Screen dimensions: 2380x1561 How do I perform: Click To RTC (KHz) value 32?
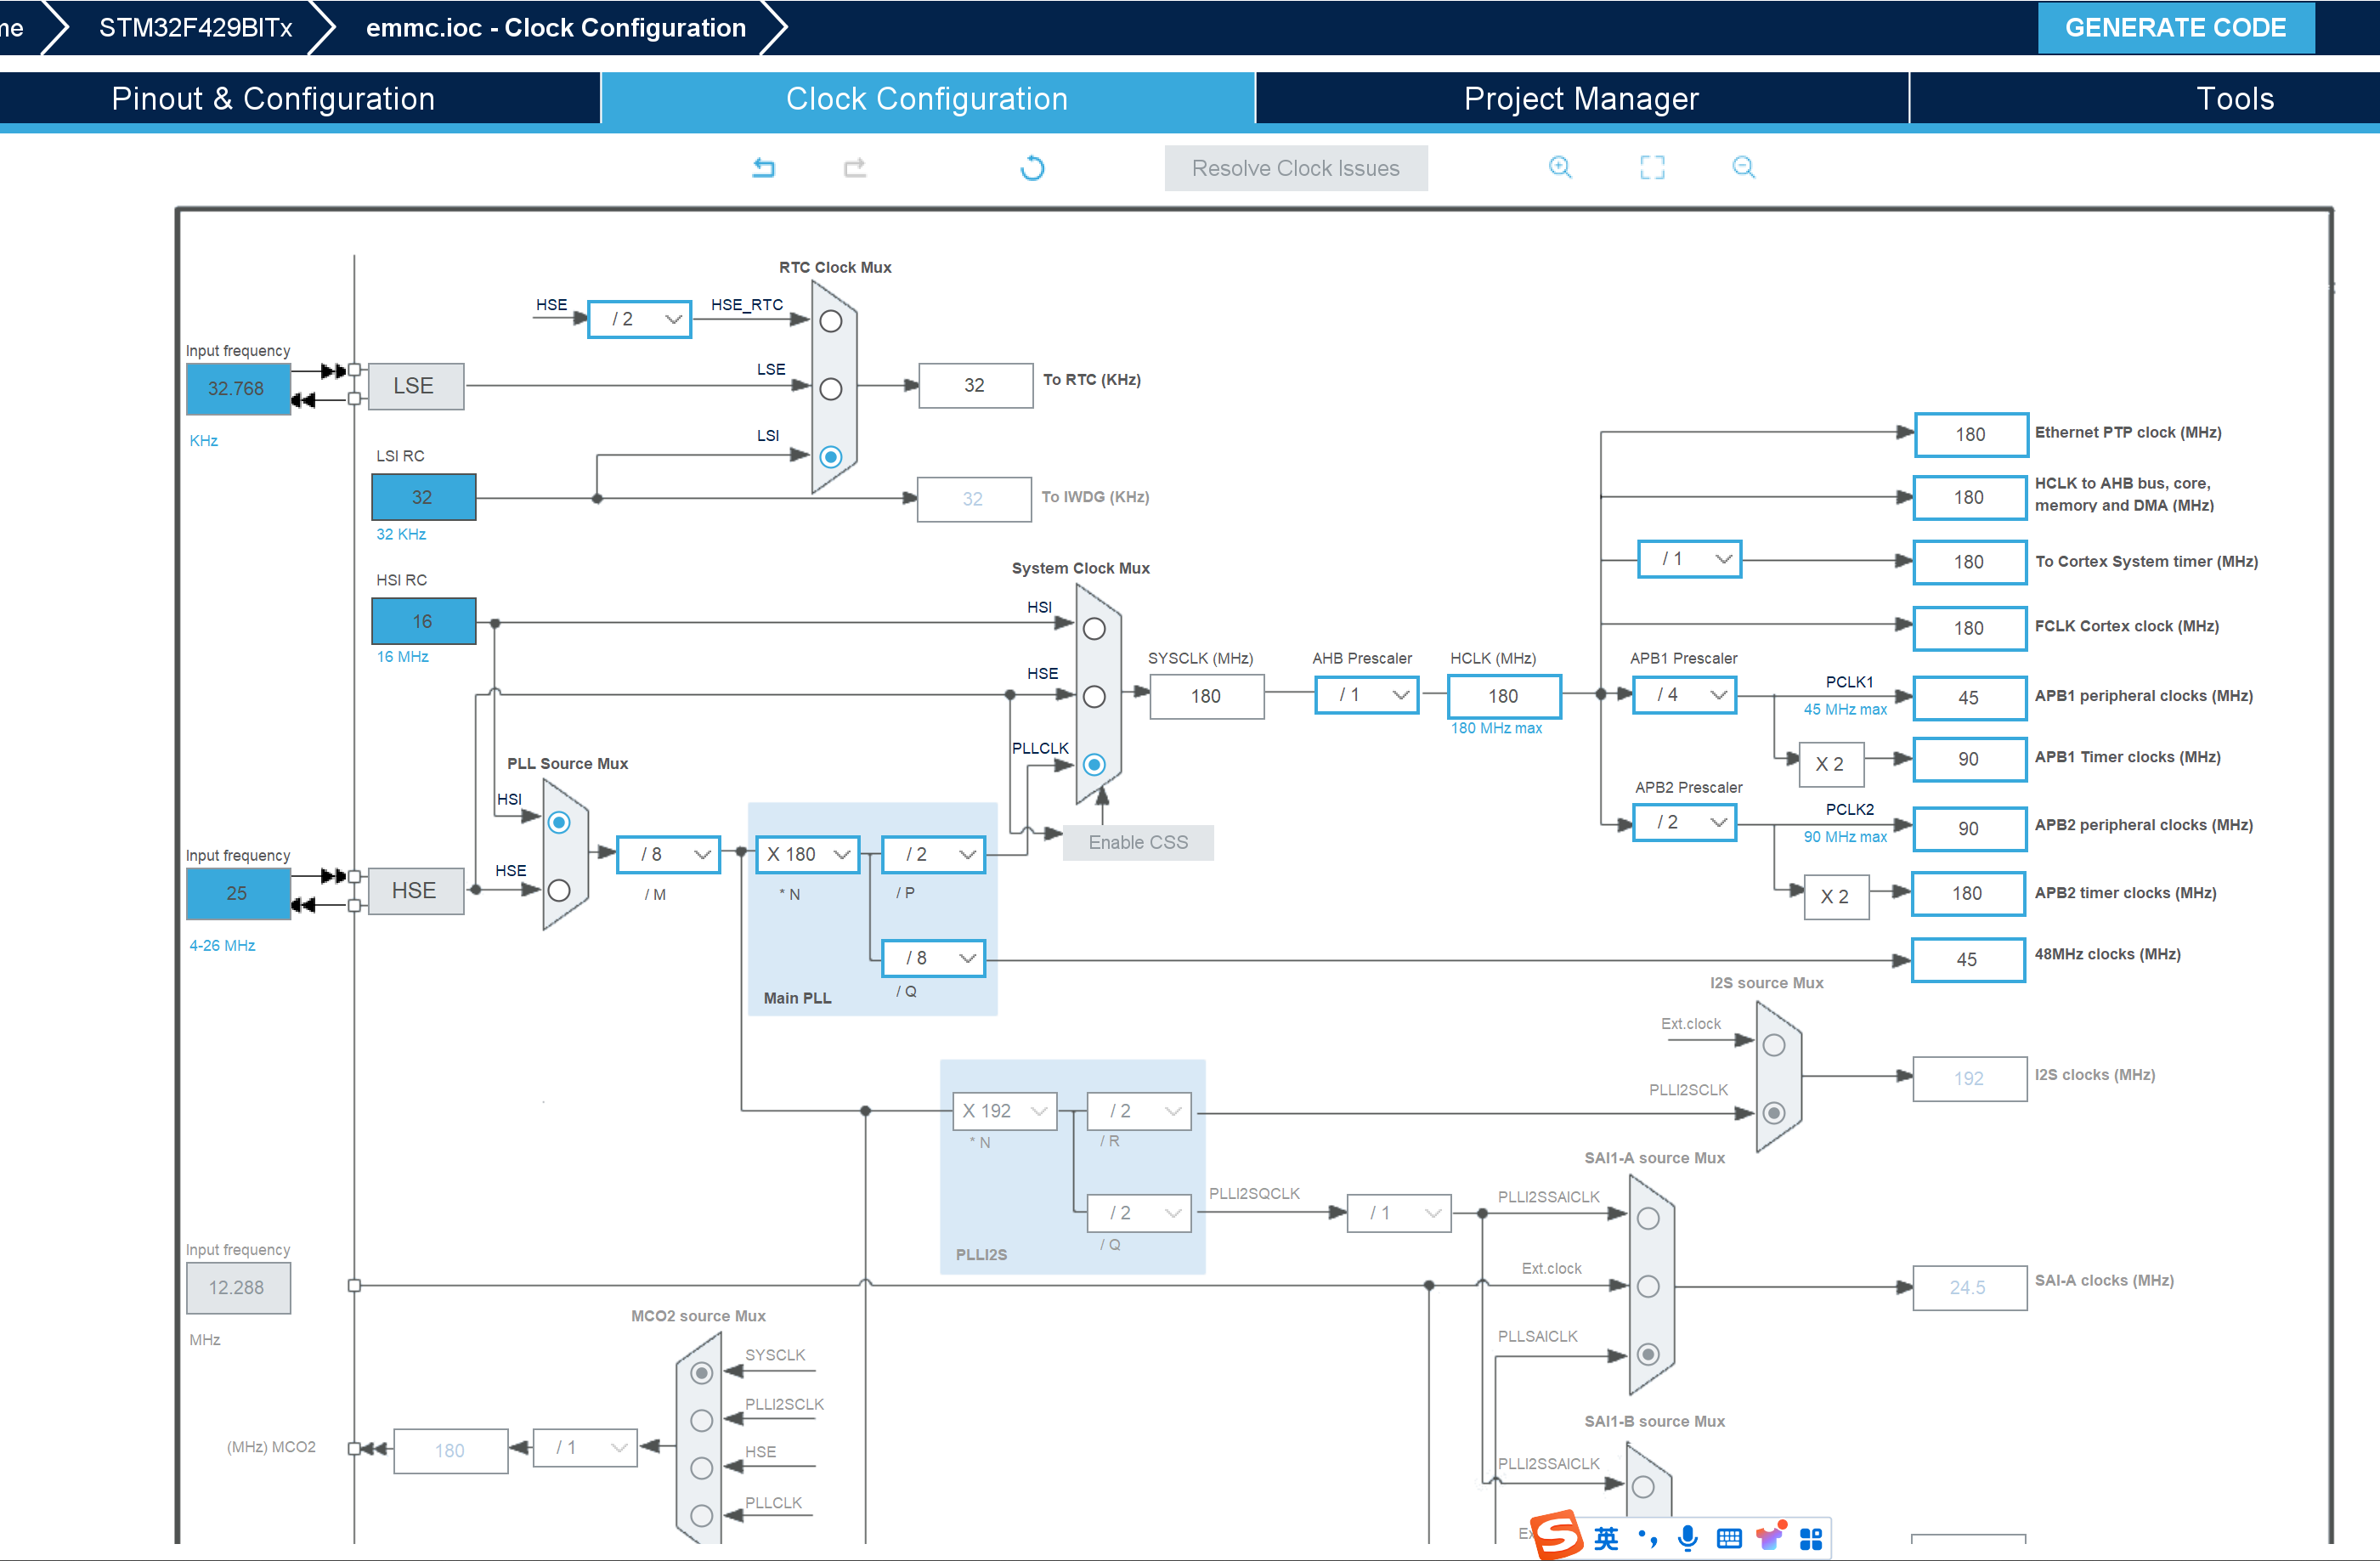pyautogui.click(x=976, y=385)
